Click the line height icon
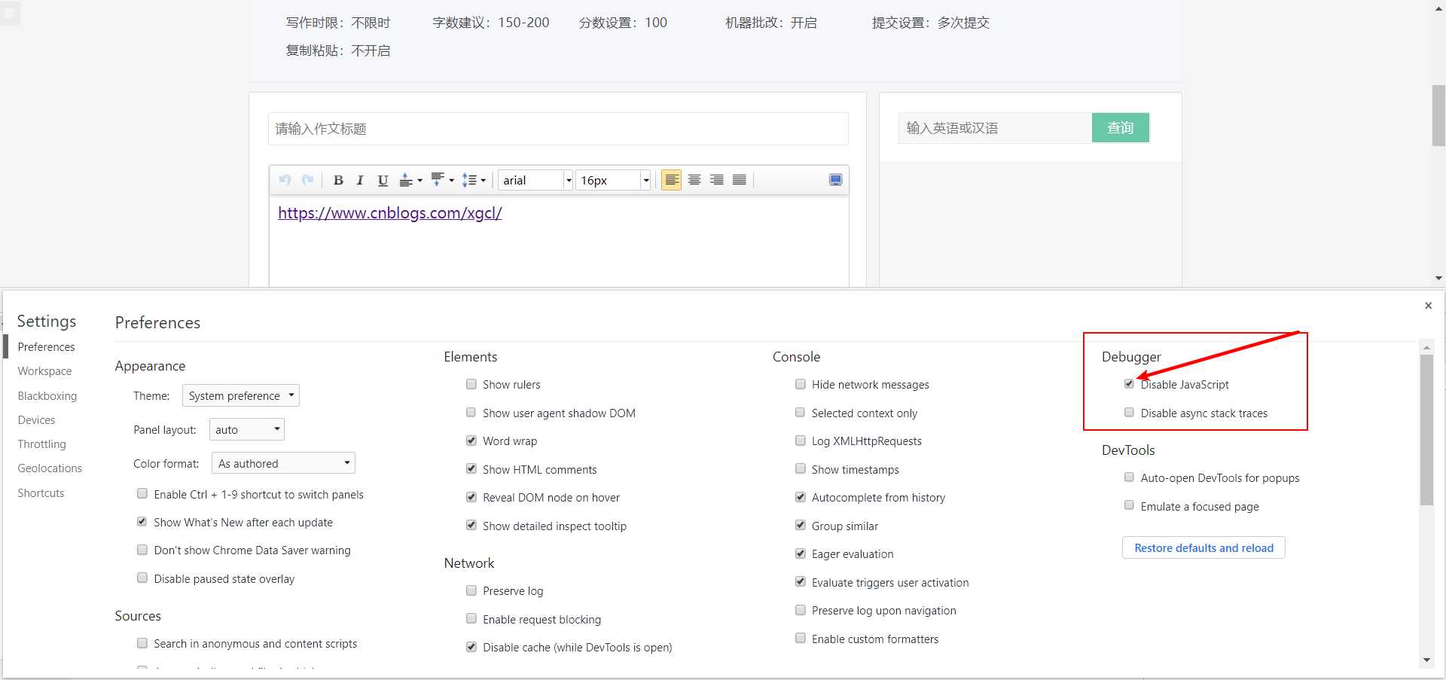The image size is (1446, 680). click(x=469, y=180)
